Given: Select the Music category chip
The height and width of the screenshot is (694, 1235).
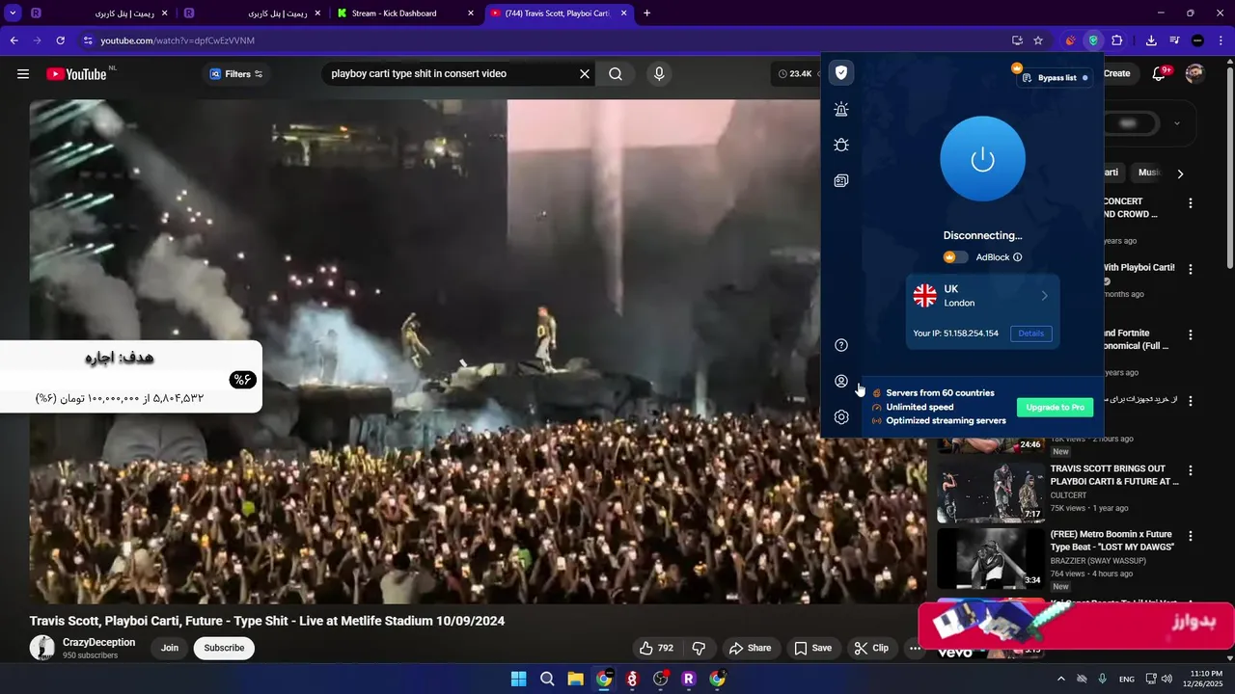Looking at the screenshot, I should pyautogui.click(x=1148, y=173).
